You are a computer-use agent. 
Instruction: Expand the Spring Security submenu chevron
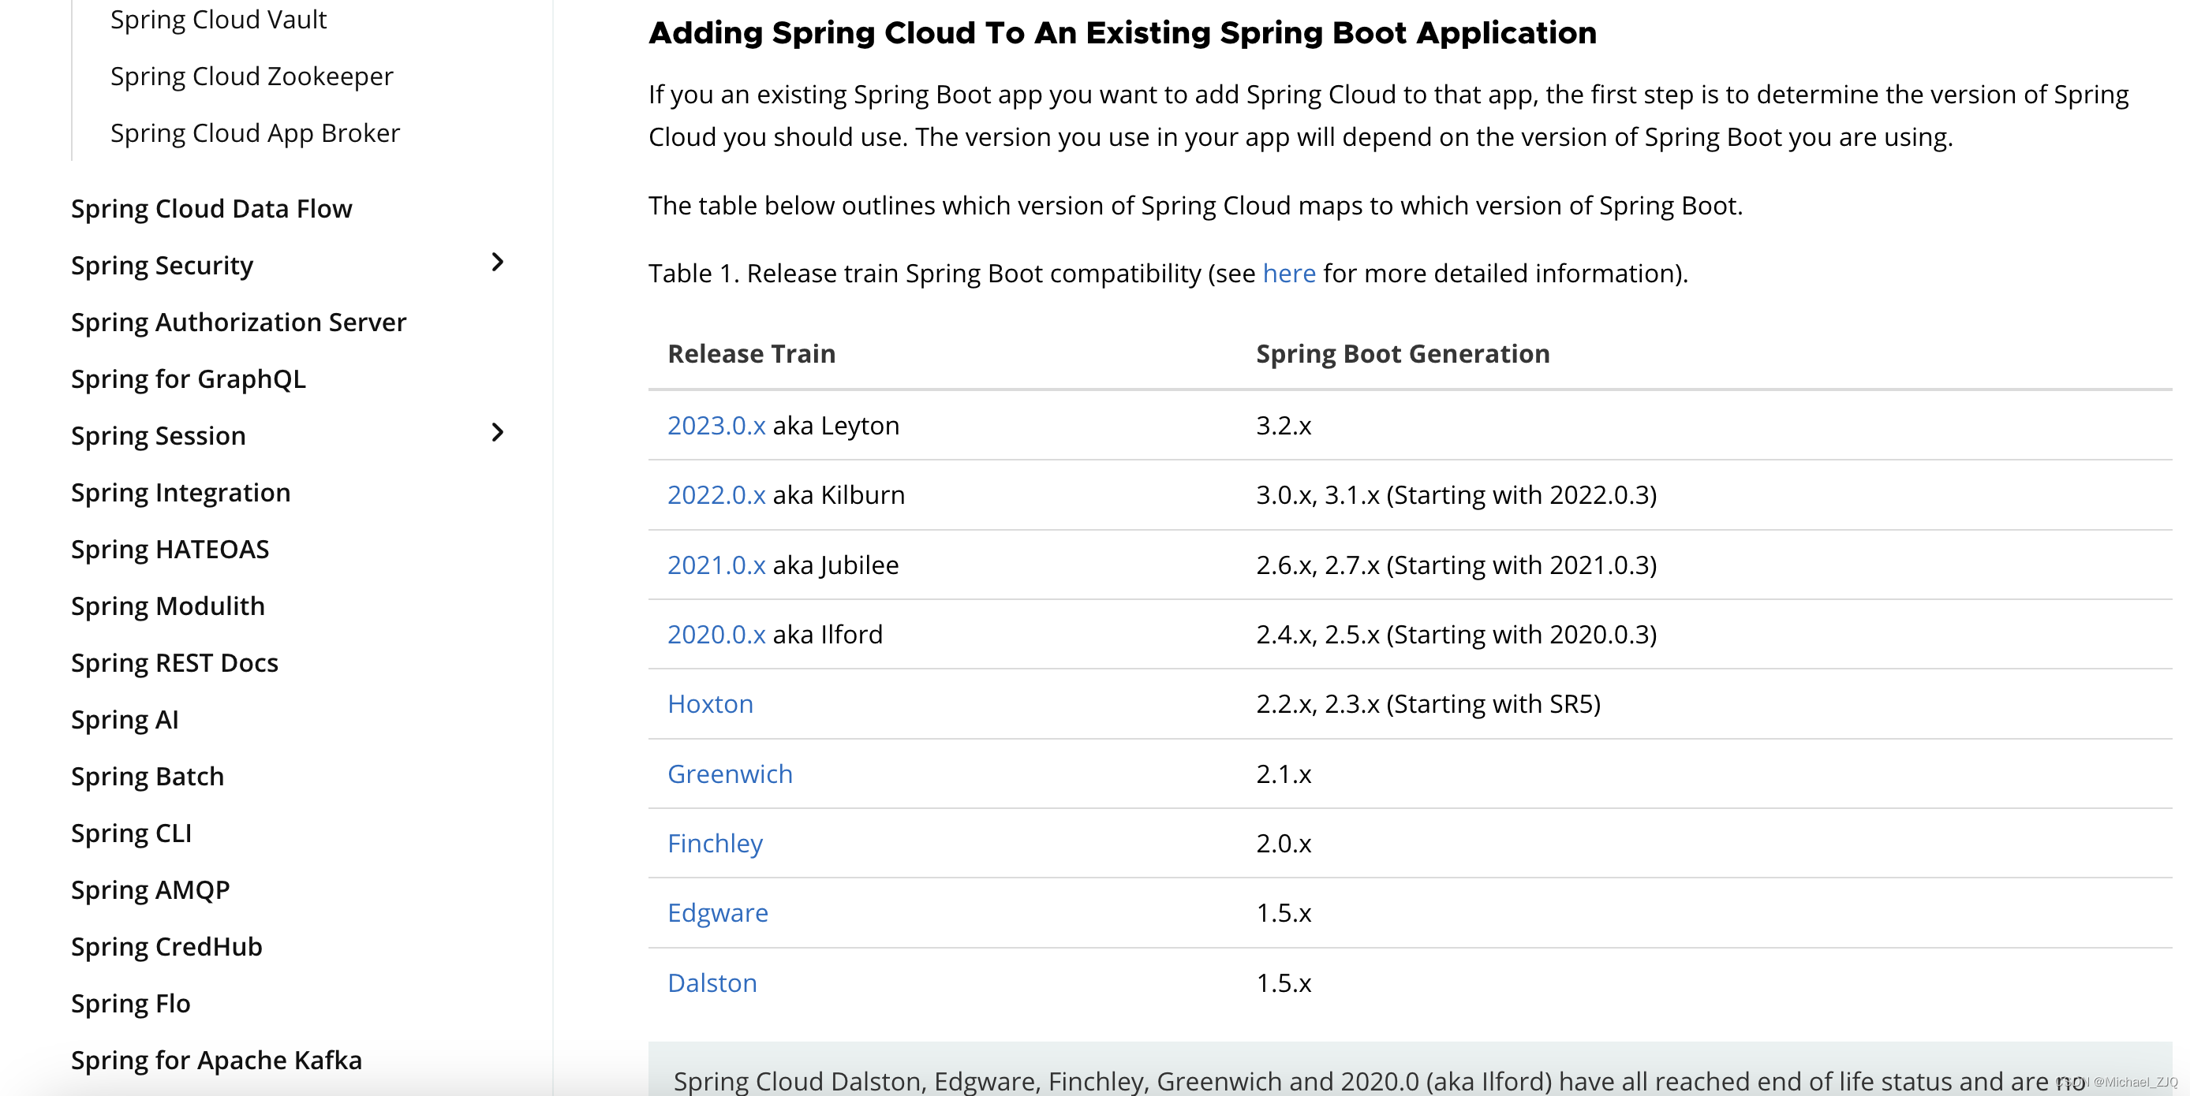[x=497, y=263]
